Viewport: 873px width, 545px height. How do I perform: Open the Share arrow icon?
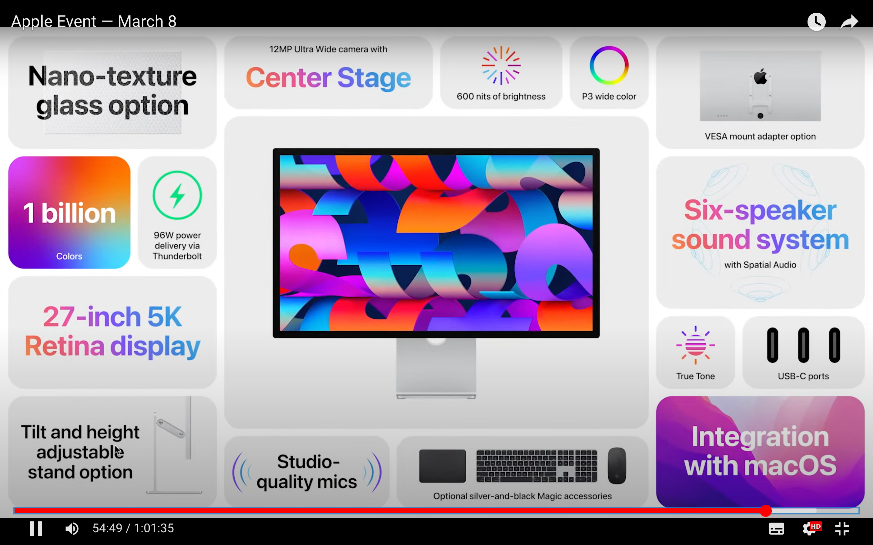click(849, 22)
